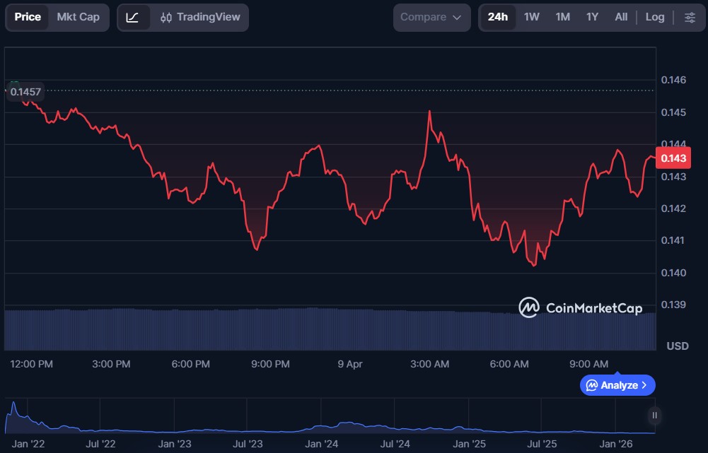708x453 pixels.
Task: Select the line chart icon
Action: pos(133,17)
